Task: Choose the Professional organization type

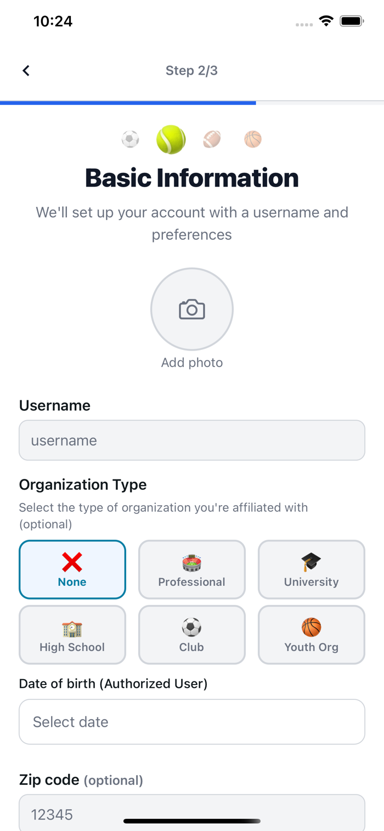Action: [x=192, y=569]
